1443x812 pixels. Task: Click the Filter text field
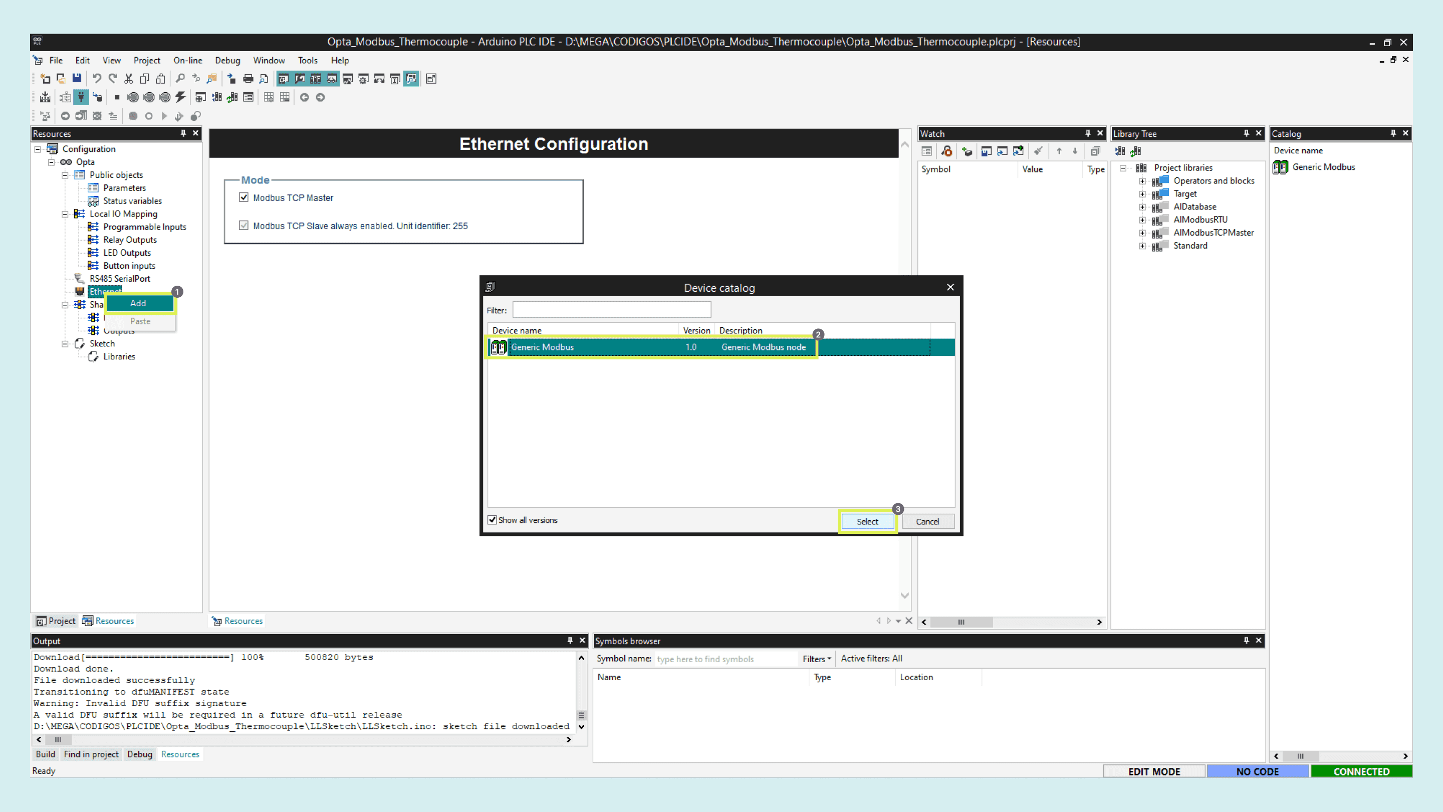(611, 310)
